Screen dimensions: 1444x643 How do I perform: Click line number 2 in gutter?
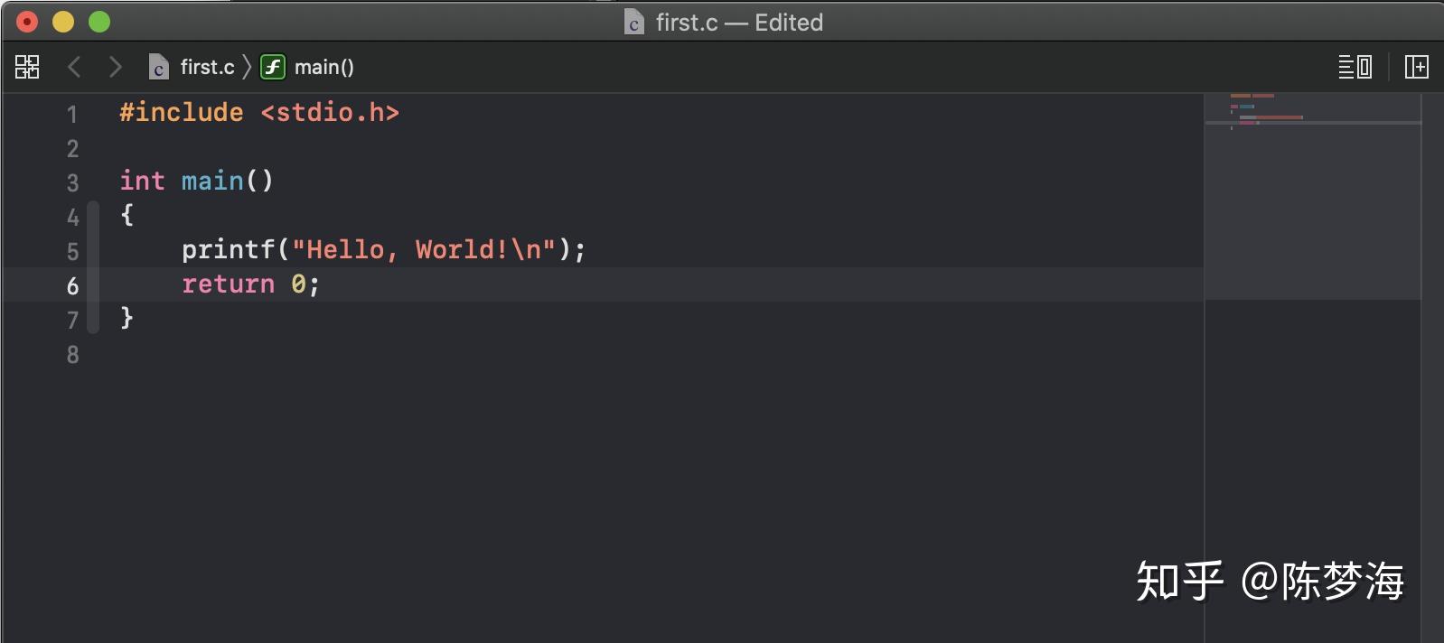point(72,149)
